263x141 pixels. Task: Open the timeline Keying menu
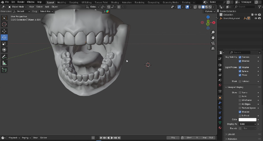click(26, 138)
